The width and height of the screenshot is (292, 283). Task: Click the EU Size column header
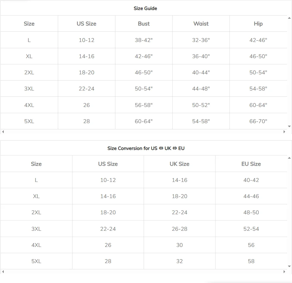[251, 164]
